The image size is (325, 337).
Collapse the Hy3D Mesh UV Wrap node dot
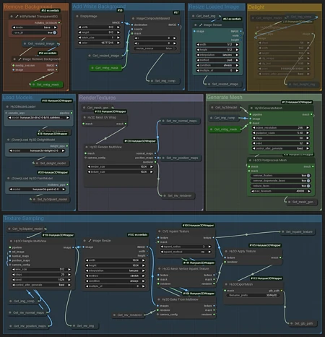click(x=84, y=117)
